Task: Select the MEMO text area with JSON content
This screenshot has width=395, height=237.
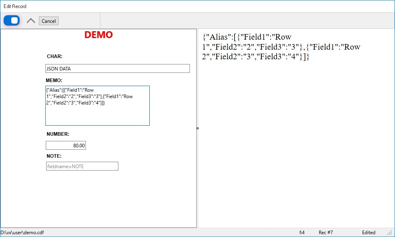Action: click(x=98, y=105)
